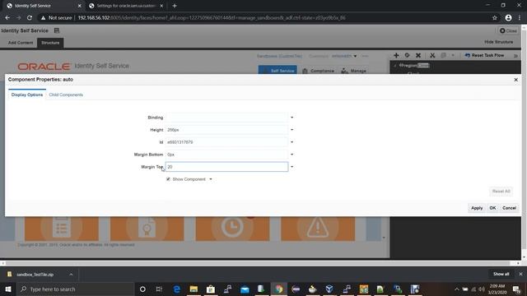Click the Close button in composer header
527x296 pixels.
click(508, 30)
